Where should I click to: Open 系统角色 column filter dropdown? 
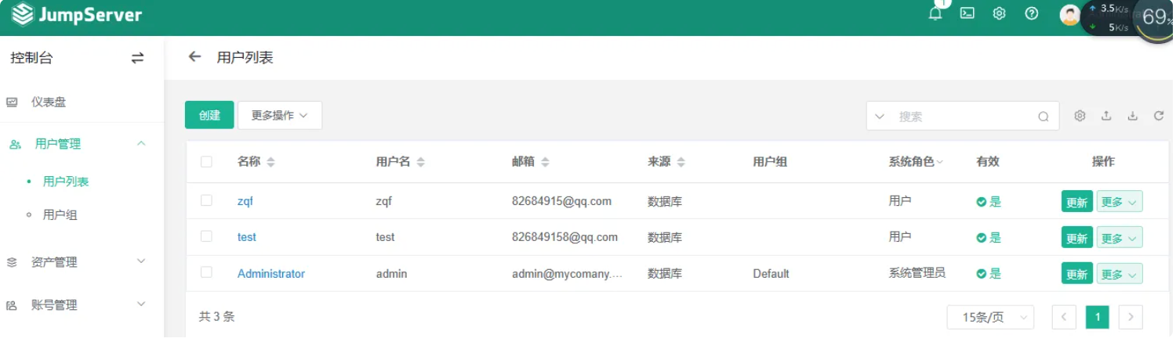[x=939, y=162]
